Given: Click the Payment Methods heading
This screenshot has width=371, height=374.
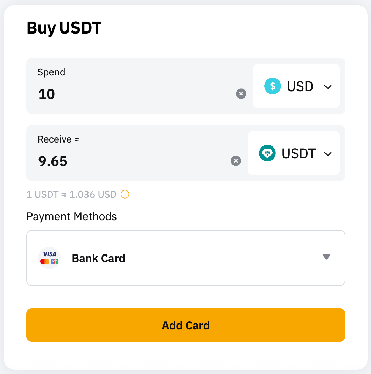Looking at the screenshot, I should click(x=71, y=216).
